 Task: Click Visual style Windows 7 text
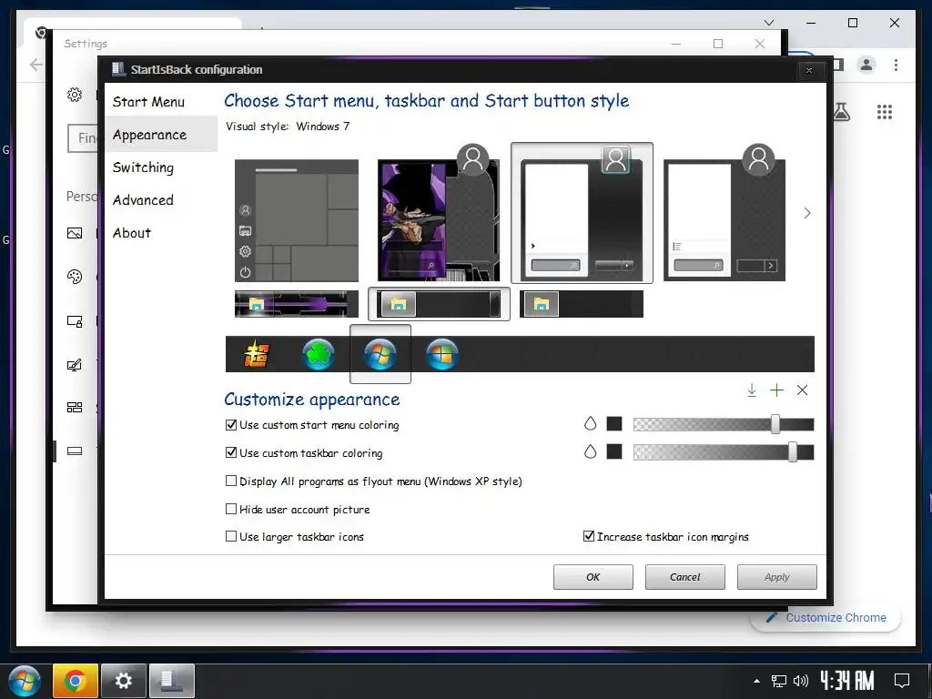tap(288, 127)
